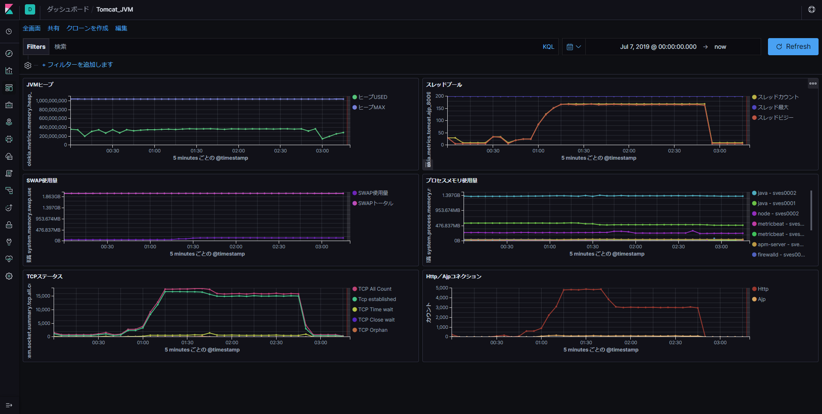Open the Visualize app icon
Viewport: 822px width, 414px height.
click(9, 71)
